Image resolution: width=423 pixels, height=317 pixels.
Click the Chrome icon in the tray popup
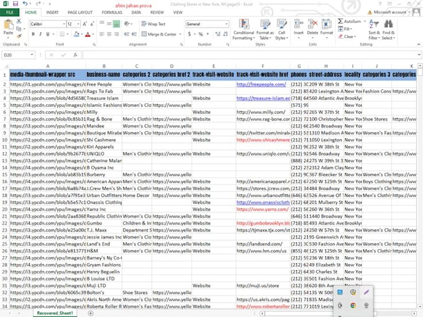[x=353, y=305]
